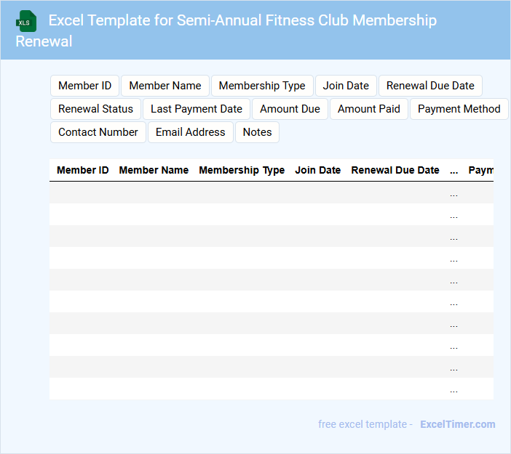Select the Renewal Status tag
The width and height of the screenshot is (511, 454).
(x=95, y=109)
